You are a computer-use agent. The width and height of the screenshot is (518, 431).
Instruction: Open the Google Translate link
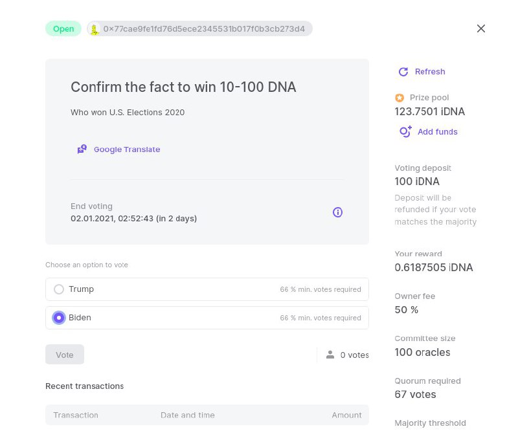[127, 149]
